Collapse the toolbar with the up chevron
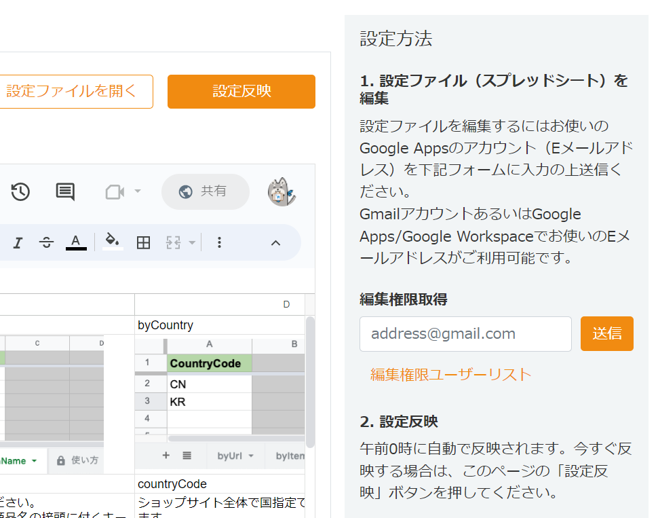 [x=275, y=242]
